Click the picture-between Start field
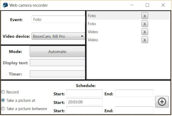The height and width of the screenshot is (116, 172). [x=84, y=110]
